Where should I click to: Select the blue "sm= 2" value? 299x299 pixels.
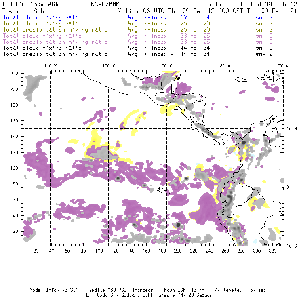(x=264, y=18)
